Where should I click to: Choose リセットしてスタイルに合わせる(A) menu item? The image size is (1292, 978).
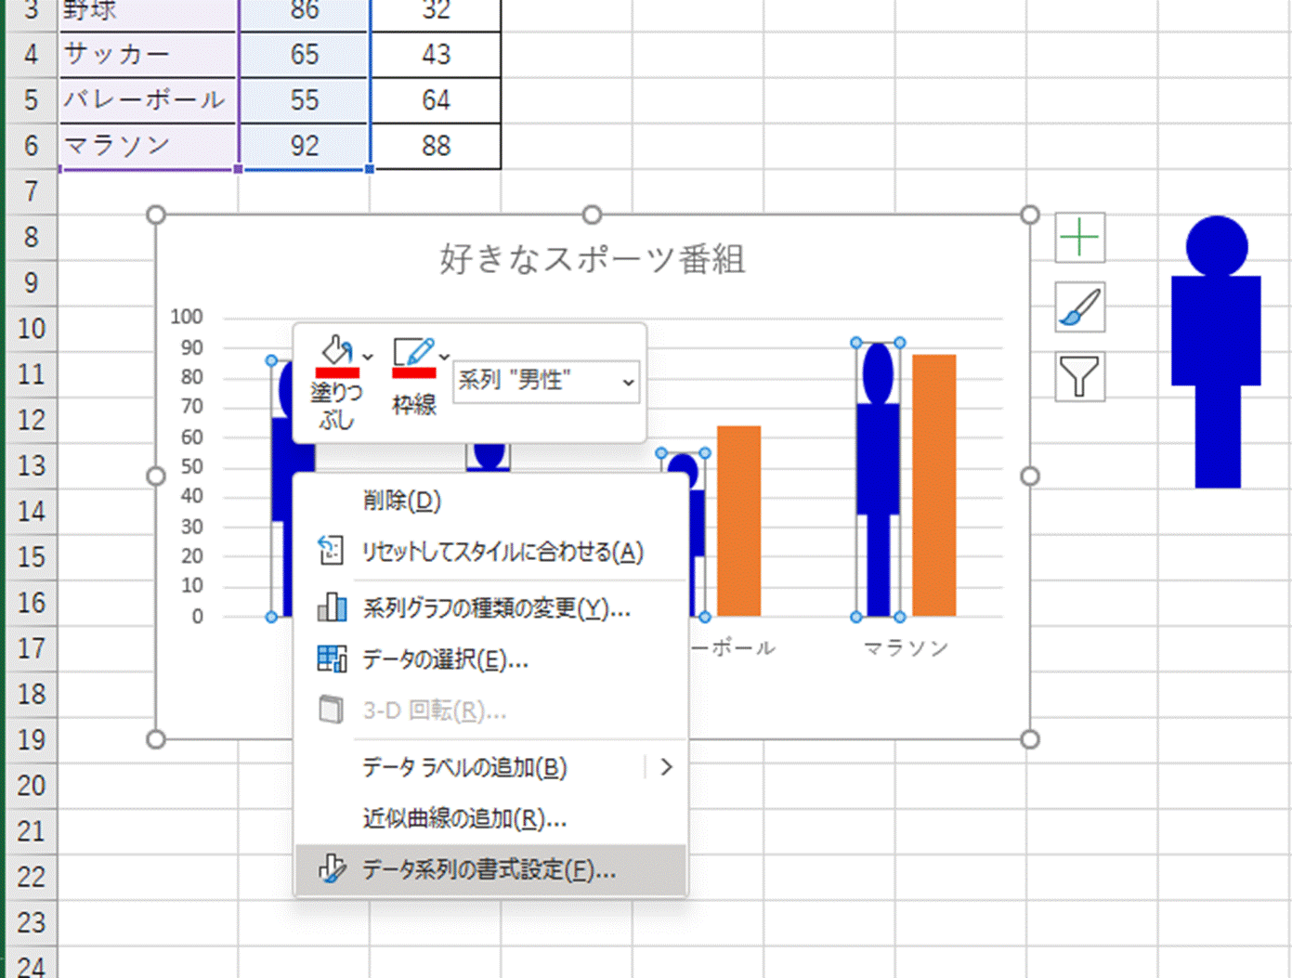point(490,552)
